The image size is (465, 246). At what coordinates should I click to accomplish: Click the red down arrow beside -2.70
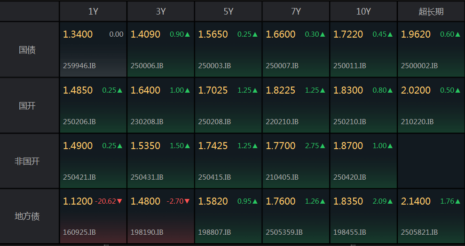187,201
